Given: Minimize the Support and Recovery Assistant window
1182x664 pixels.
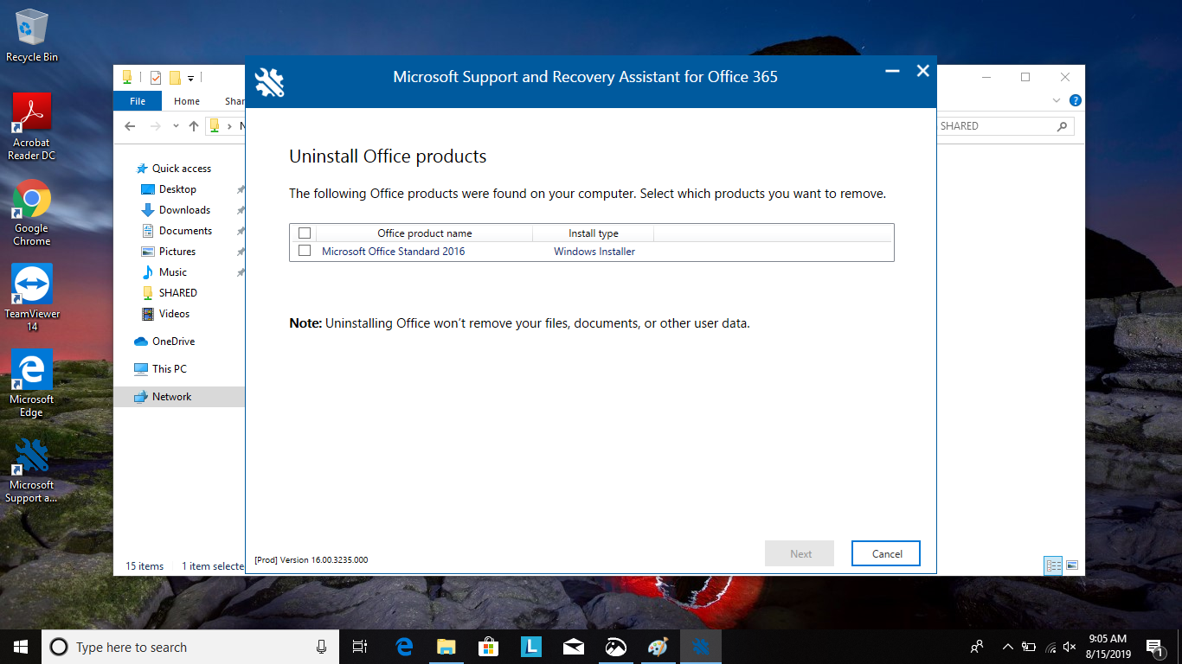Looking at the screenshot, I should click(x=891, y=72).
